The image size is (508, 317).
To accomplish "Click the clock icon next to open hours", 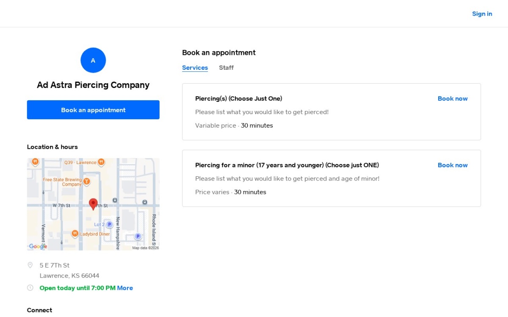I will coord(30,288).
